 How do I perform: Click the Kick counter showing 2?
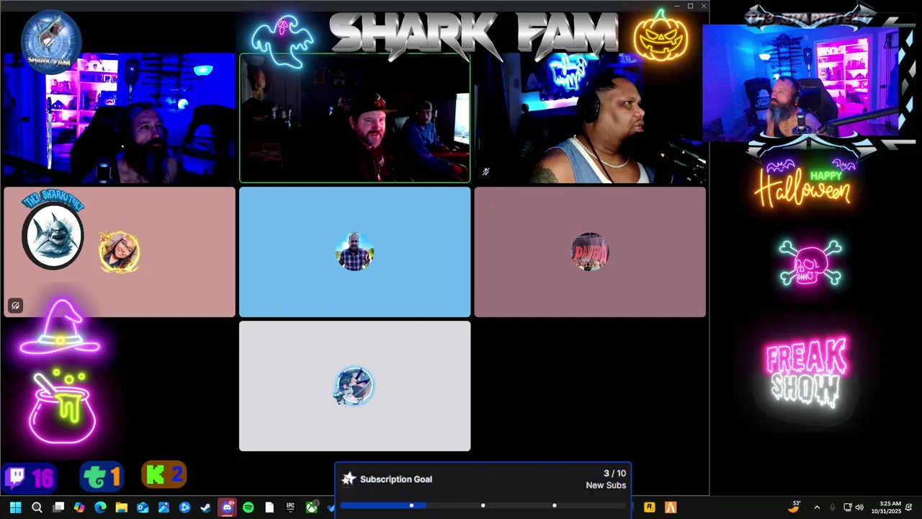point(164,476)
